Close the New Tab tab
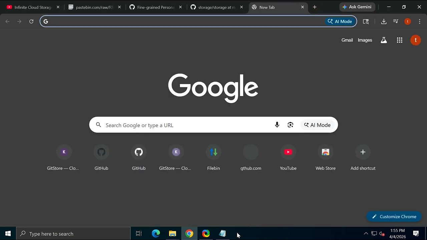Image resolution: width=427 pixels, height=240 pixels. [x=303, y=7]
